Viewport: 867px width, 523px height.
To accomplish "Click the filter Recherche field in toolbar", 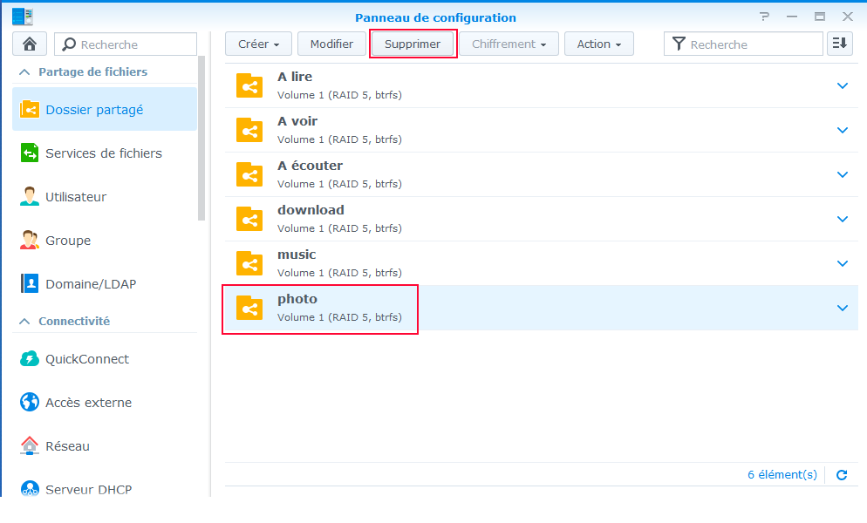I will tap(753, 44).
